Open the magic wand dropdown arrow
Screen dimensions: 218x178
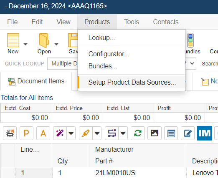[x=71, y=133]
